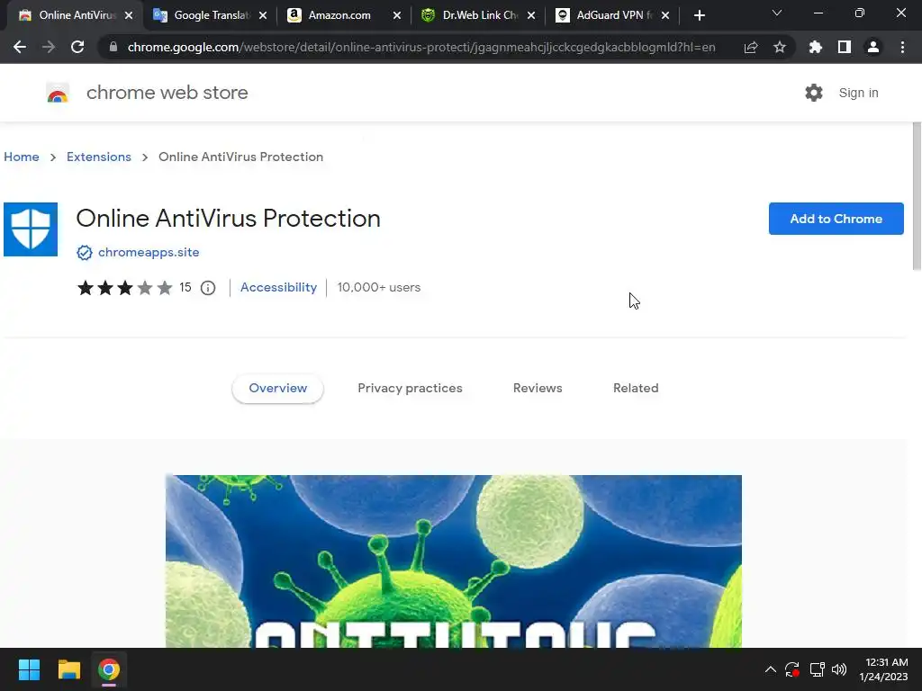Reload the current page
Viewport: 922px width, 691px height.
pos(77,47)
